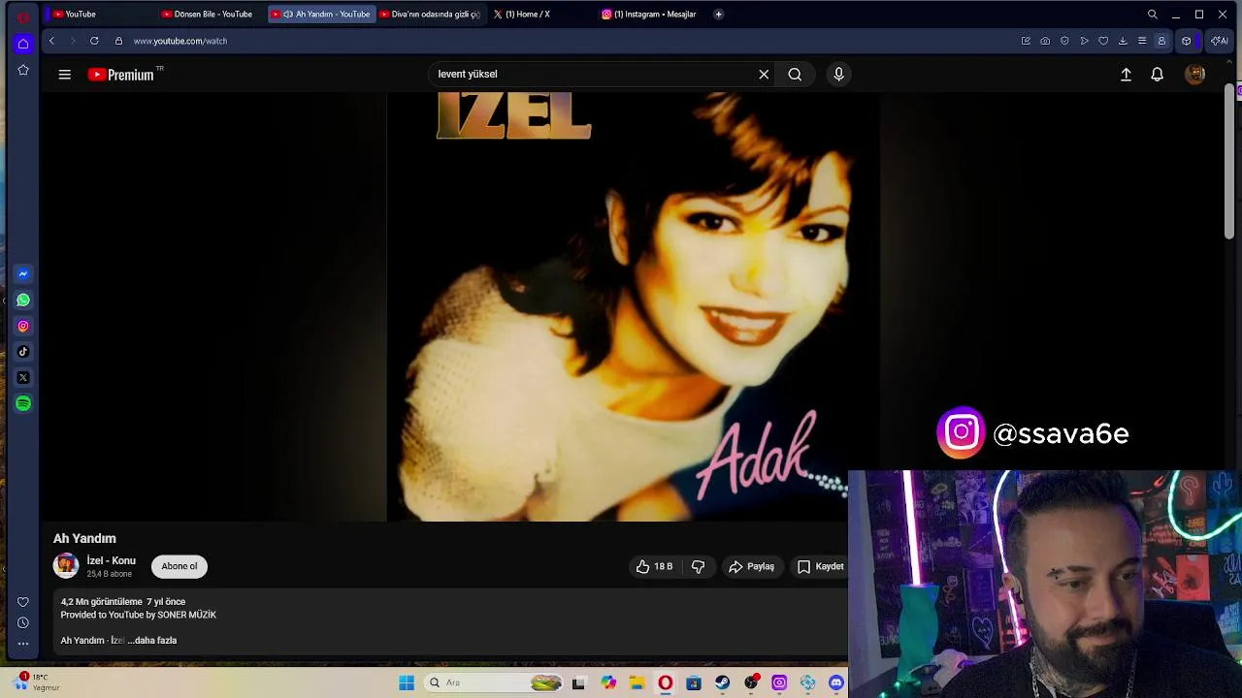Click Opera send/flow arrow icon
The width and height of the screenshot is (1242, 698).
1084,41
